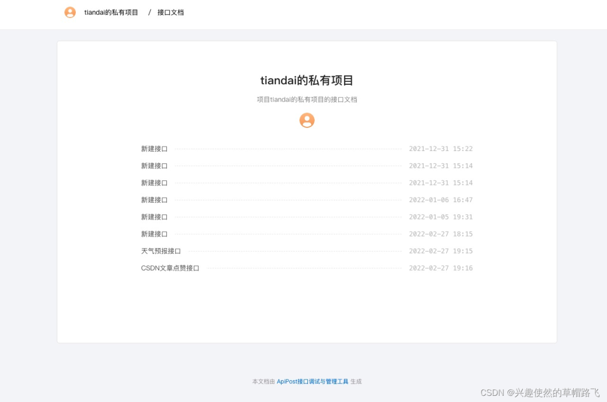
Task: Click the project description subtitle text
Action: coord(306,99)
